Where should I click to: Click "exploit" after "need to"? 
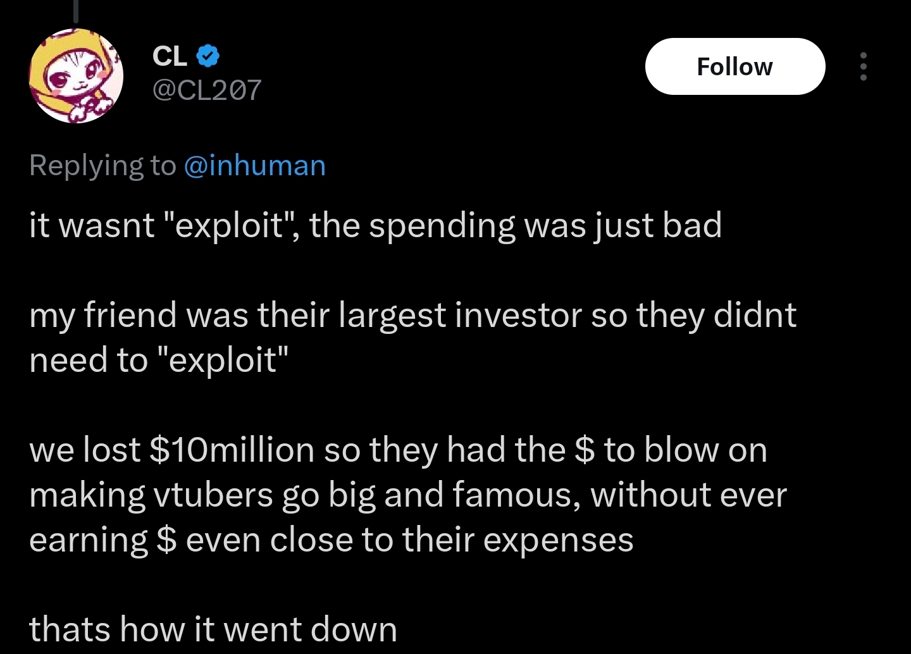click(x=221, y=360)
